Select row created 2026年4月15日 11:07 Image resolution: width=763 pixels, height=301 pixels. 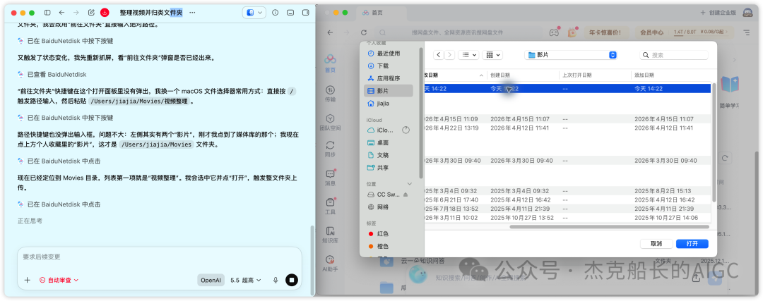point(567,119)
